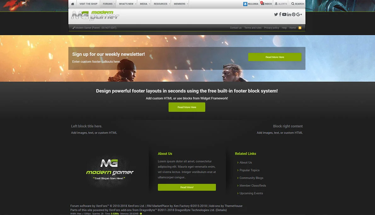
Task: Open the Google Plus social icon
Action: pos(299,14)
